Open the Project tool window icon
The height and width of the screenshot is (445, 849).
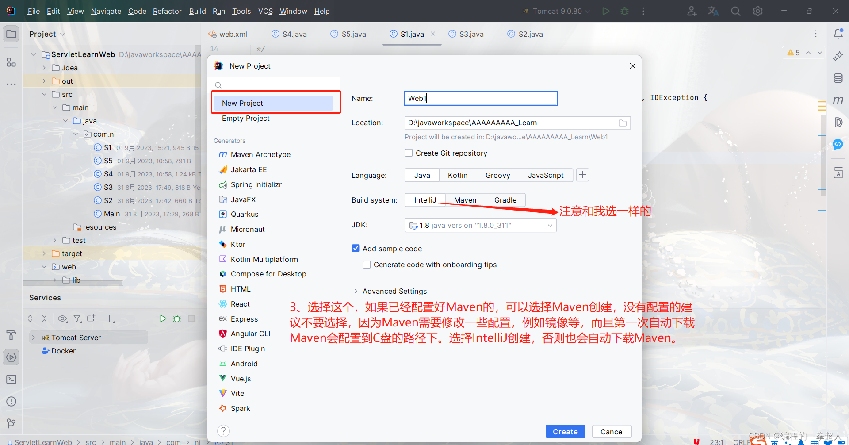tap(11, 34)
